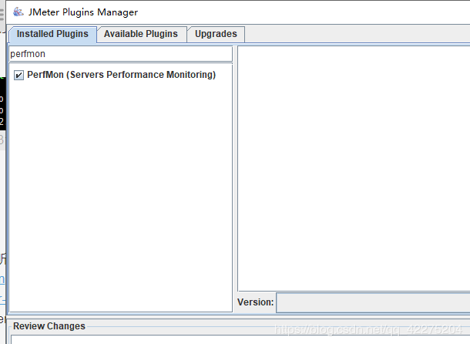Uncheck the PerfMon plugin checkbox
Screen dimensions: 470x344
18,75
